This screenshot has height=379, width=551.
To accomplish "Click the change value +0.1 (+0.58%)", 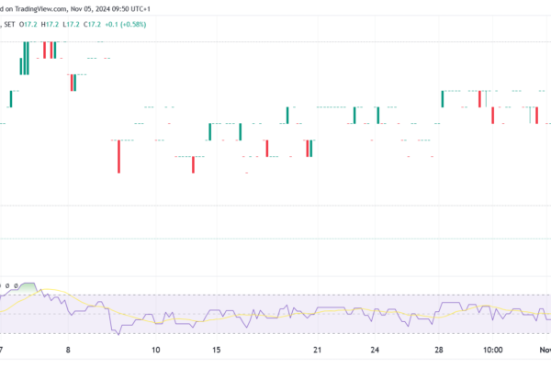I will point(126,24).
